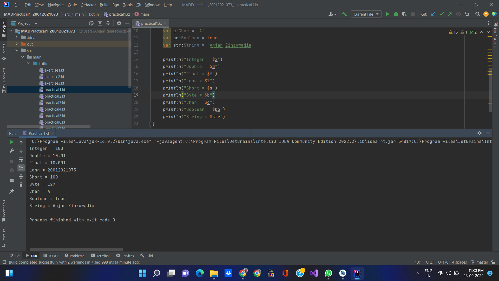Disable Scroll to End in Run console
499x281 pixels.
click(x=21, y=168)
